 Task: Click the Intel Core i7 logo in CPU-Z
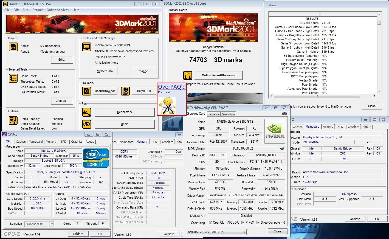[x=96, y=158]
